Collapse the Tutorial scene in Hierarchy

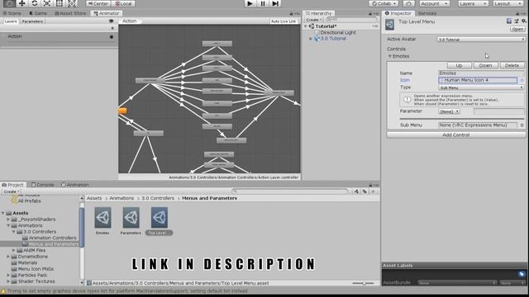(306, 26)
